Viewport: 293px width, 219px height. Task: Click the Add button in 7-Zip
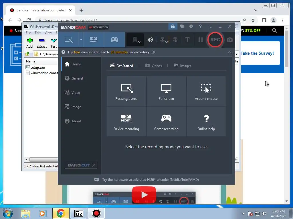pyautogui.click(x=29, y=43)
